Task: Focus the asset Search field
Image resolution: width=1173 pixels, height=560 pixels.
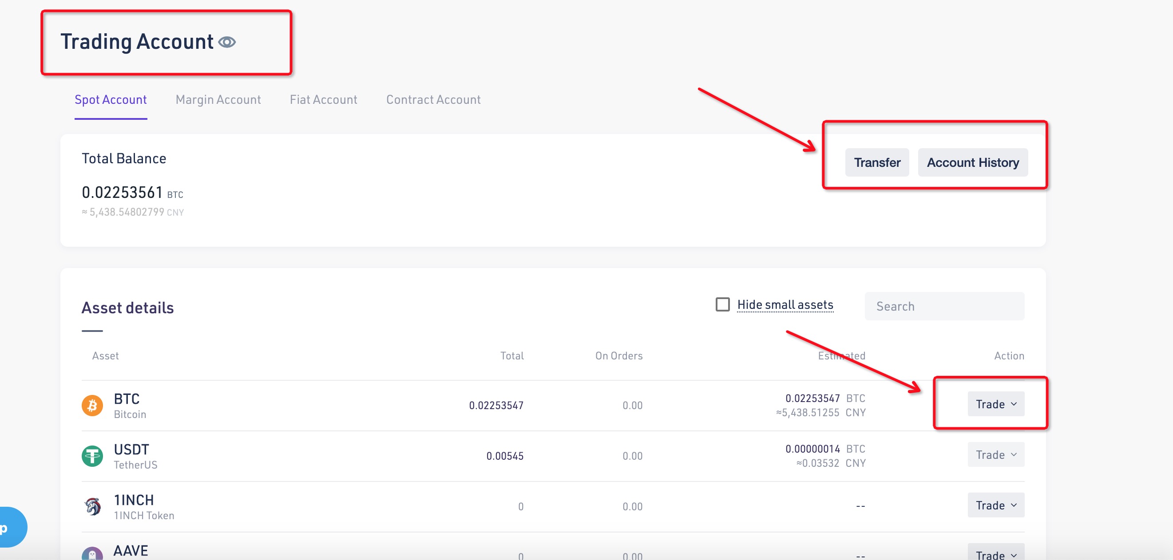Action: [944, 307]
